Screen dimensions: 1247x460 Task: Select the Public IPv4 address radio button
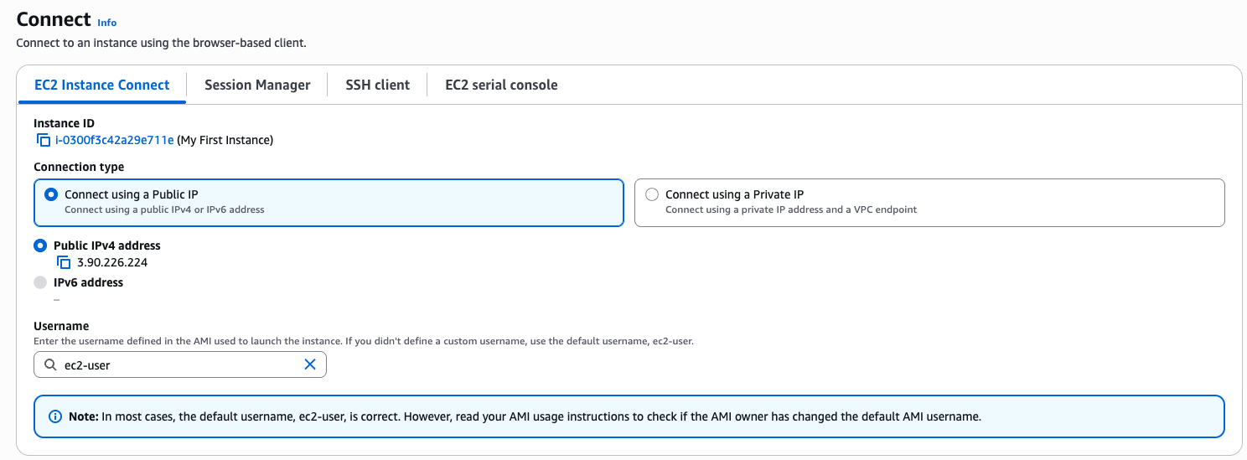point(40,246)
